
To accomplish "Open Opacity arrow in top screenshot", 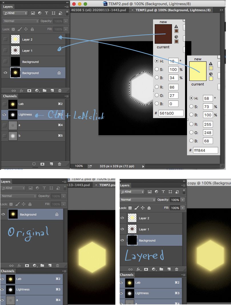I will [x=66, y=21].
